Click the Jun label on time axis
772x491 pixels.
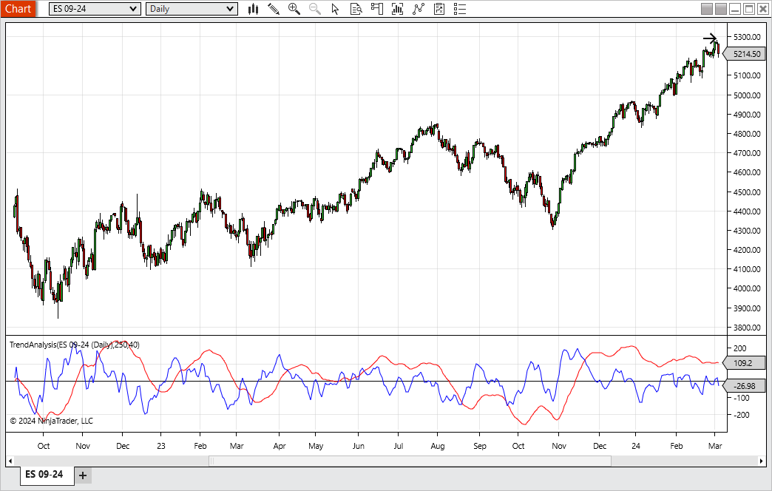pyautogui.click(x=359, y=446)
